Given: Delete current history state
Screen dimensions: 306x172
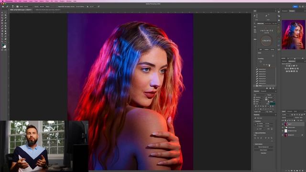Looking at the screenshot, I should pos(273,88).
